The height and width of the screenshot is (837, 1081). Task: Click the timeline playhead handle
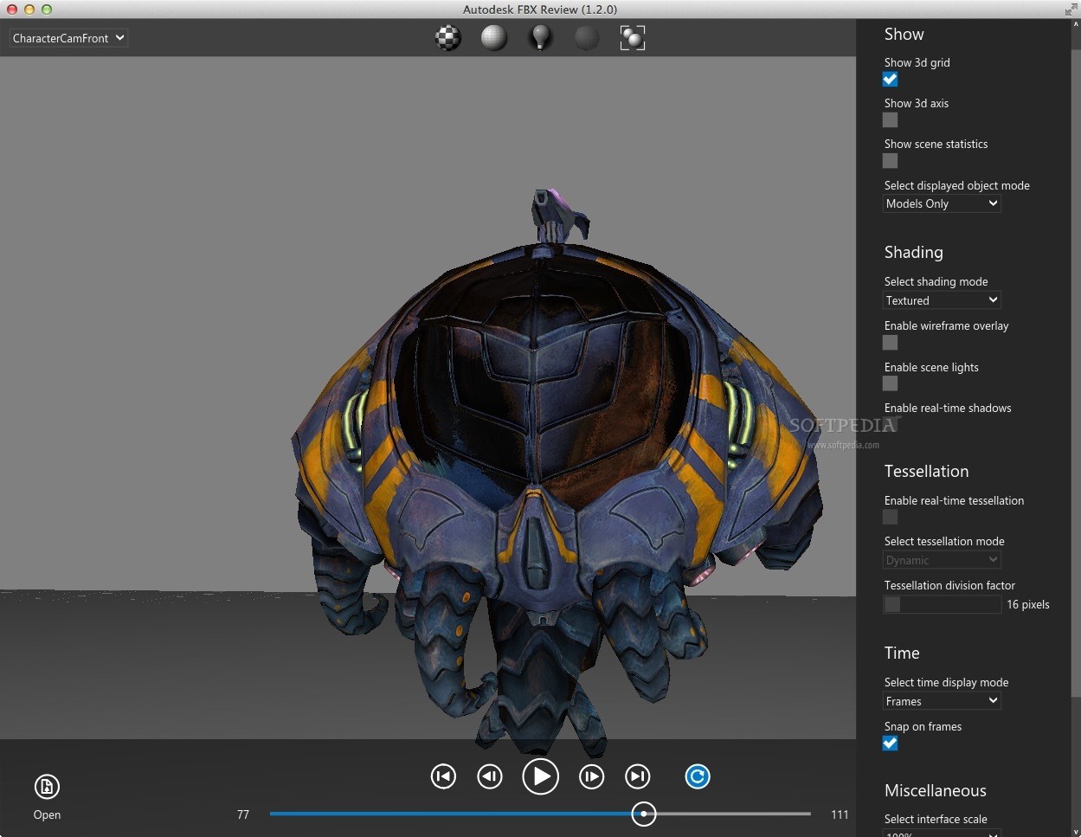click(x=643, y=814)
